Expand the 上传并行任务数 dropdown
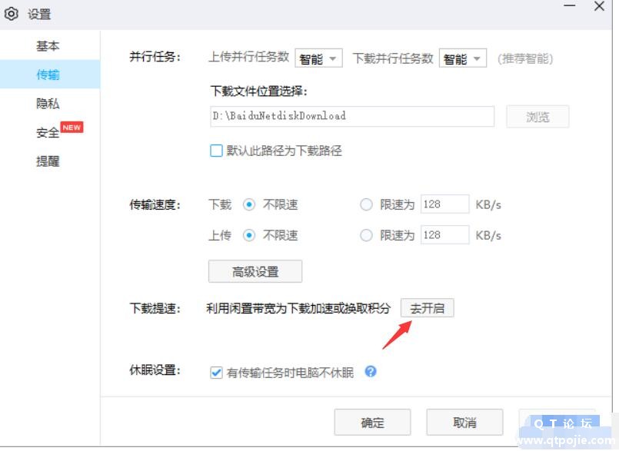 [318, 58]
